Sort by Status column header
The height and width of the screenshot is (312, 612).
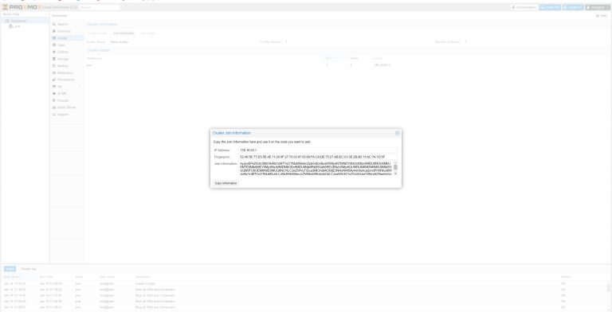tap(583, 277)
